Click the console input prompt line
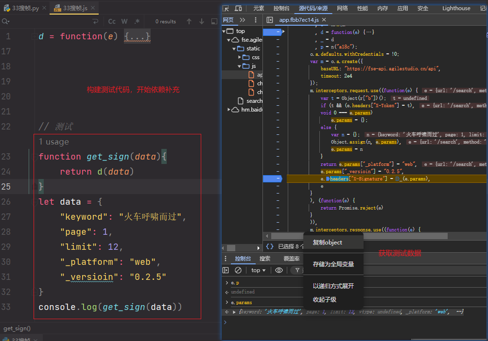This screenshot has width=488, height=341. (x=354, y=322)
